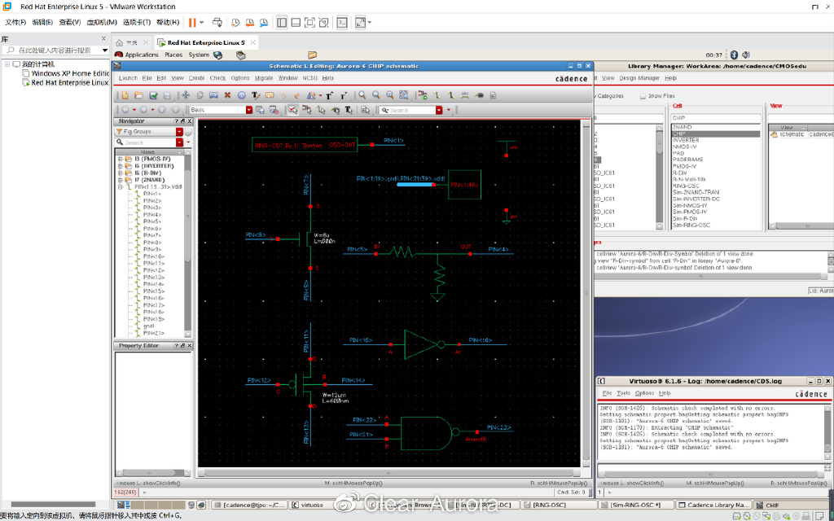
Task: Open the Applications menu in the GNOME panel
Action: pyautogui.click(x=142, y=55)
